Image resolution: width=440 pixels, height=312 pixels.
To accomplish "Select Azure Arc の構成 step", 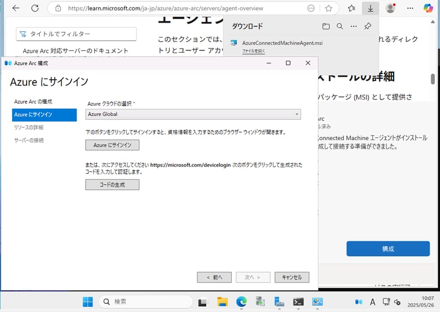I will (33, 101).
